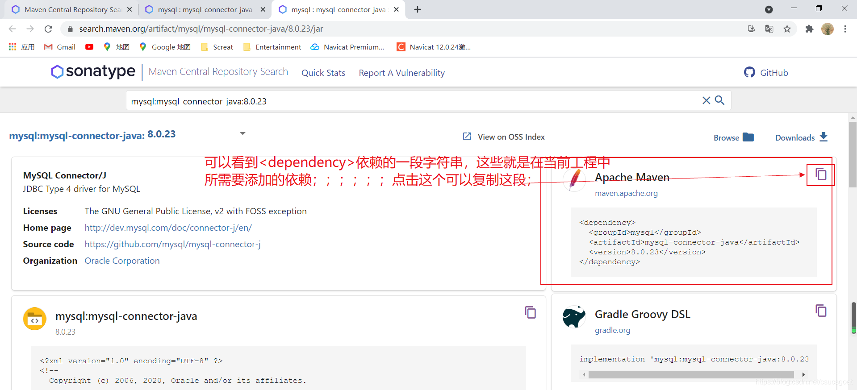
Task: Go forward in browser history
Action: pos(30,29)
